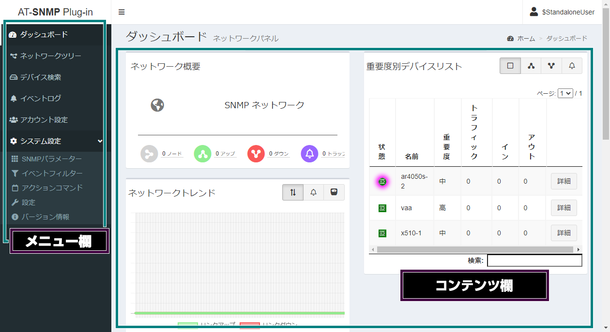Toggle the hamburger sidebar menu icon
This screenshot has height=332, width=610.
point(122,12)
